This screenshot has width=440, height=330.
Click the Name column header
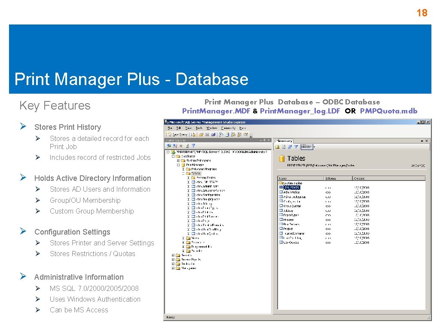(301, 178)
